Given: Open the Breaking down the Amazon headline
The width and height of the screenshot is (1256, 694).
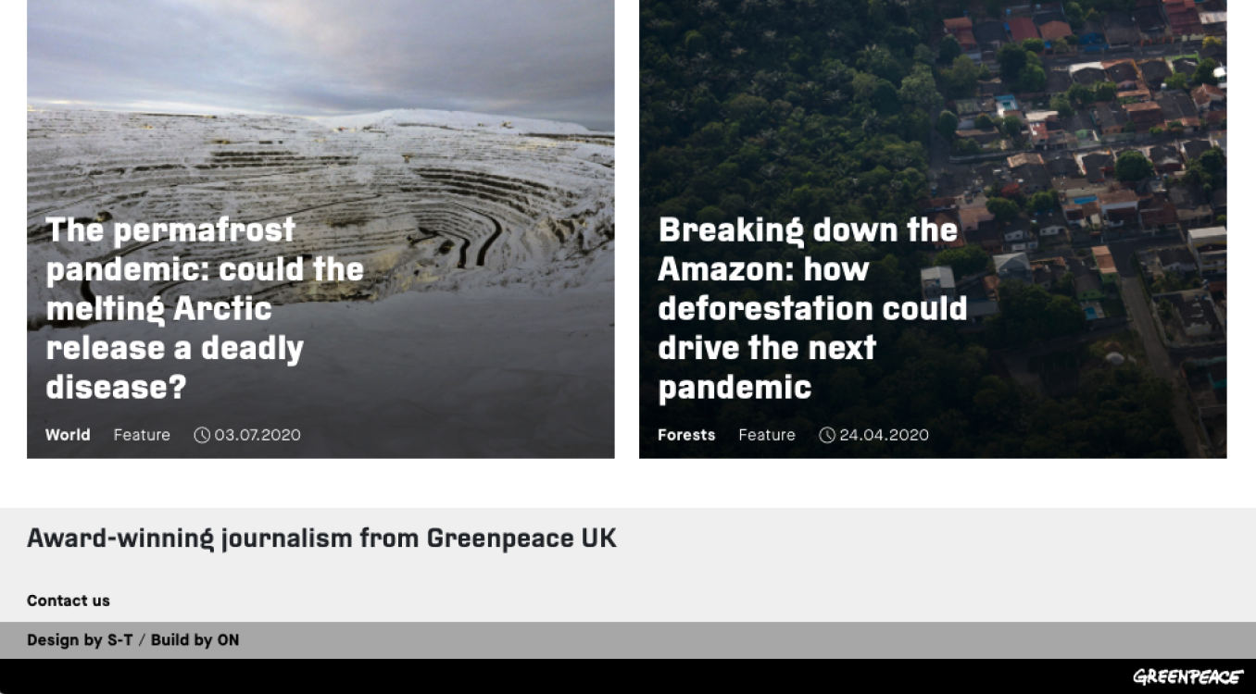Looking at the screenshot, I should 812,308.
